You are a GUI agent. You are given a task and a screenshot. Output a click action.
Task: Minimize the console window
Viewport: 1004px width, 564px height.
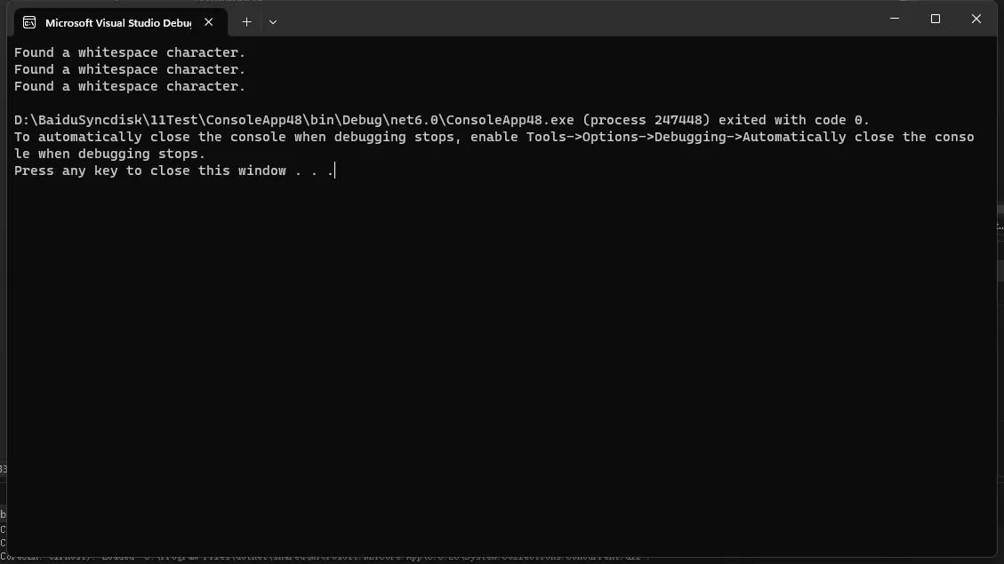point(895,19)
